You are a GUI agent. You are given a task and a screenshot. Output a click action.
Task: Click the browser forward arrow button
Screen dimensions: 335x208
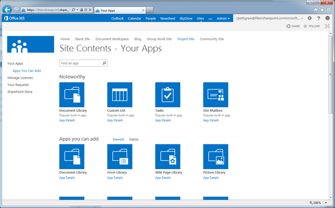(x=16, y=10)
